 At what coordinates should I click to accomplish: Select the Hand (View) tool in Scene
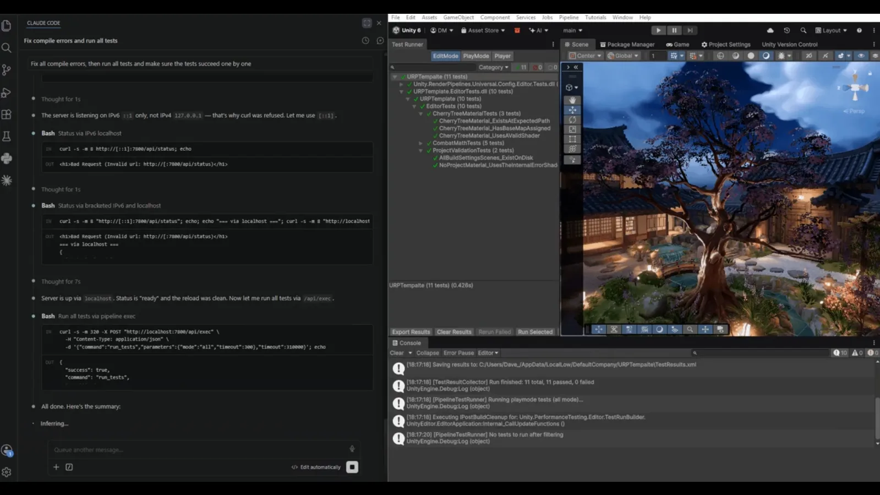pyautogui.click(x=572, y=100)
